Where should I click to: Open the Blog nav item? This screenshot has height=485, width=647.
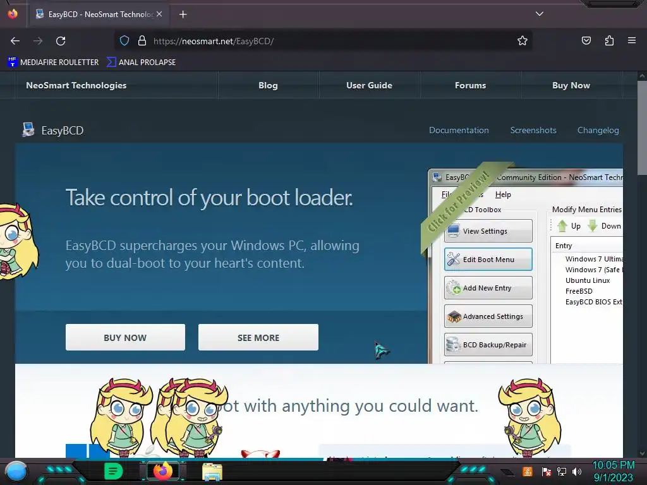[268, 85]
